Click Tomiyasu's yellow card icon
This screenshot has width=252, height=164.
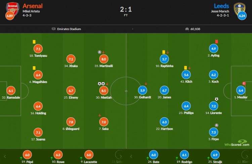34,42
